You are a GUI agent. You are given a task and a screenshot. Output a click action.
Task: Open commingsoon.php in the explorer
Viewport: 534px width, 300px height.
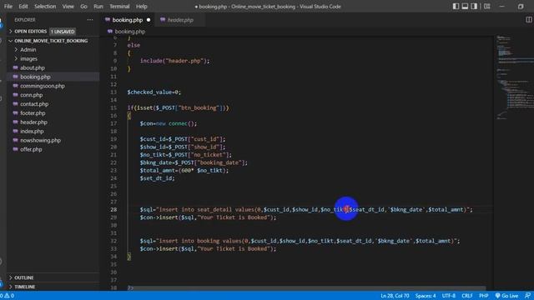(x=43, y=86)
